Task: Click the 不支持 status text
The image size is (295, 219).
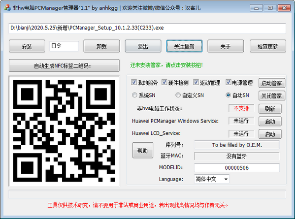Action: click(241, 108)
